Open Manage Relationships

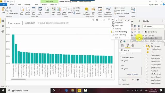(108, 11)
